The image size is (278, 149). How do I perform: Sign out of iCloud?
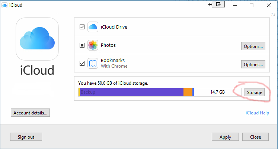(26, 137)
